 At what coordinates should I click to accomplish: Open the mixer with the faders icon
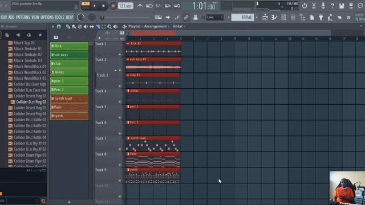tap(293, 18)
